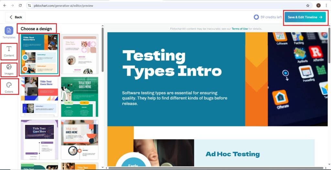Viewport: 331px width, 170px height.
Task: Select the pink pastel template thumbnail
Action: (80, 54)
